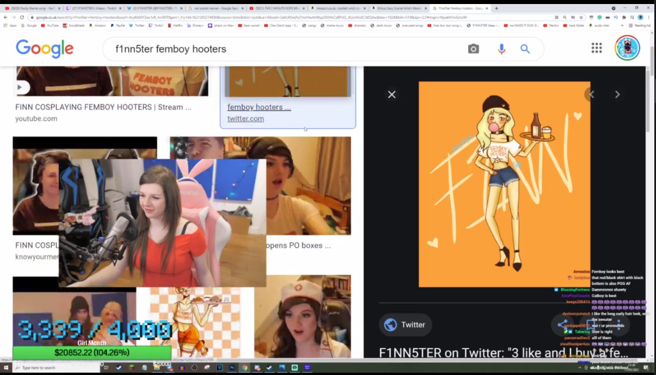The image size is (656, 375).
Task: Open the Minecraft taskbar icon
Action: tap(132, 368)
